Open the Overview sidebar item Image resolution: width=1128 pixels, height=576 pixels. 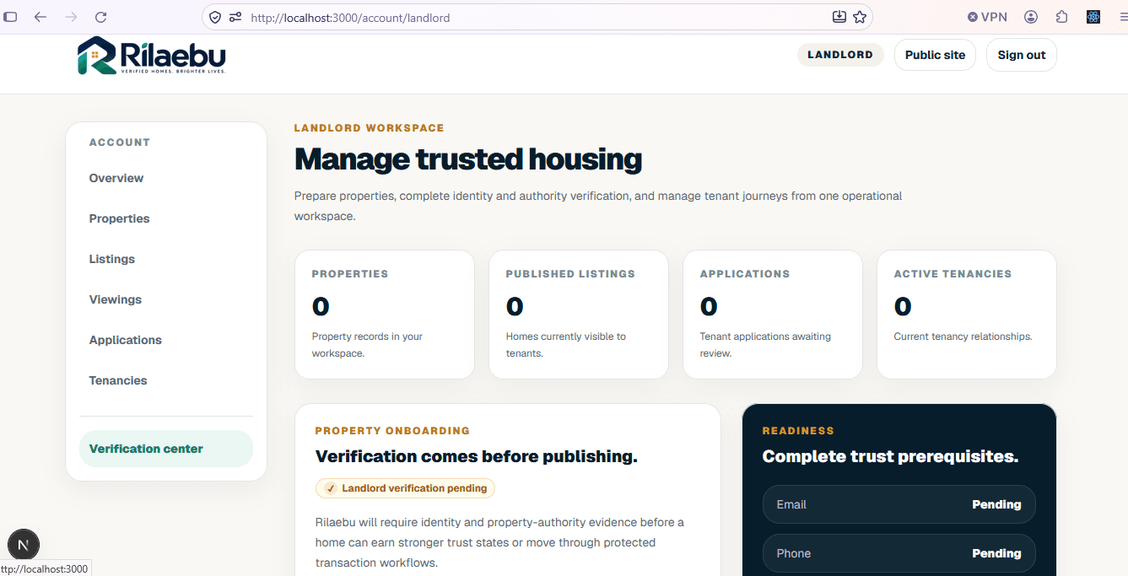click(x=116, y=178)
